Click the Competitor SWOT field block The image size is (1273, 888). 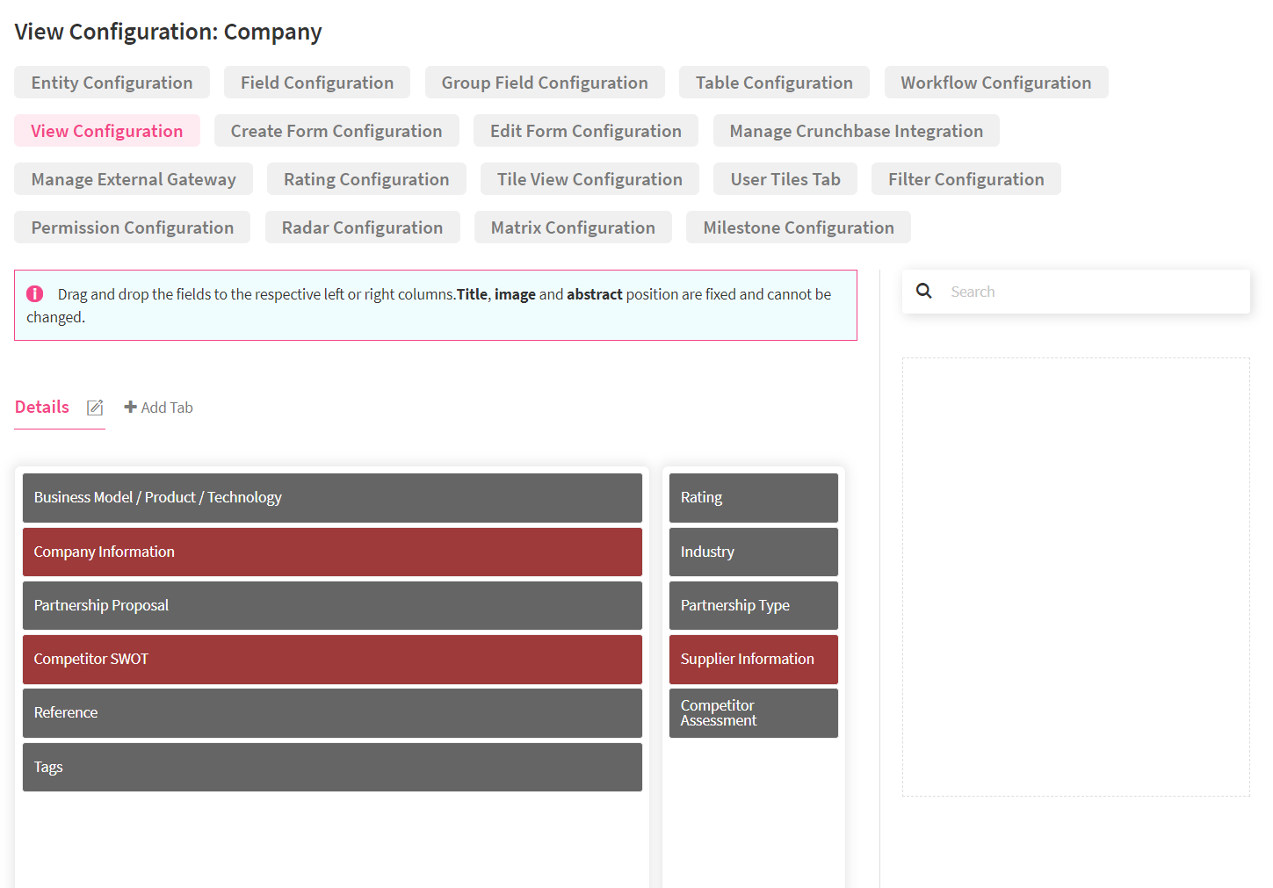click(332, 659)
